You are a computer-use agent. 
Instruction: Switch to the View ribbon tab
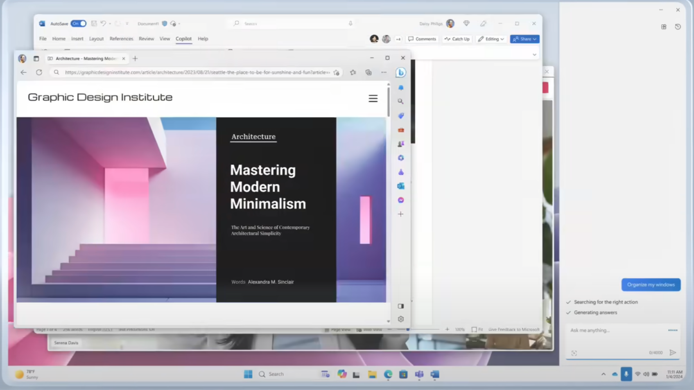tap(165, 39)
